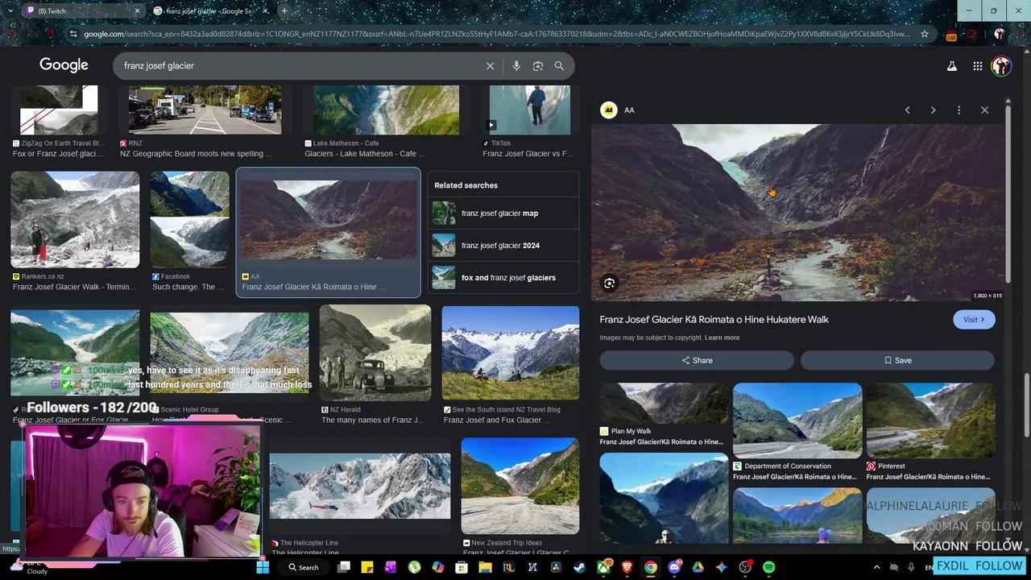
Task: Open site information icon in address bar
Action: 73,34
